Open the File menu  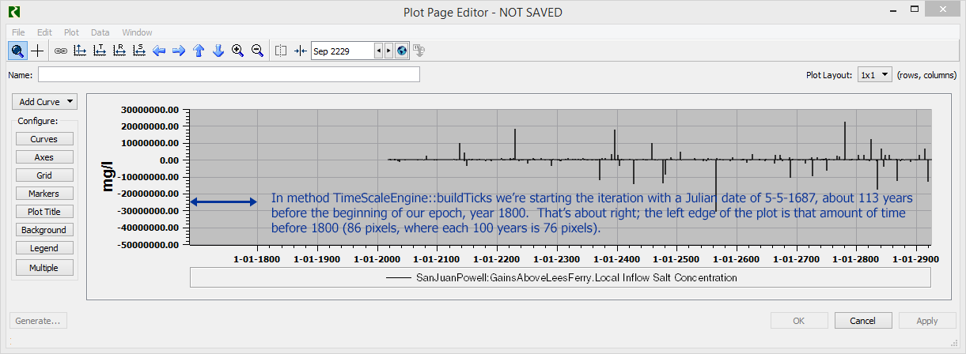18,32
